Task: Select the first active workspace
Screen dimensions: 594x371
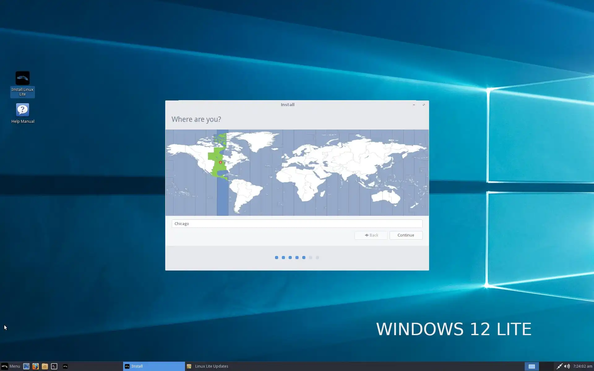Action: (532, 366)
